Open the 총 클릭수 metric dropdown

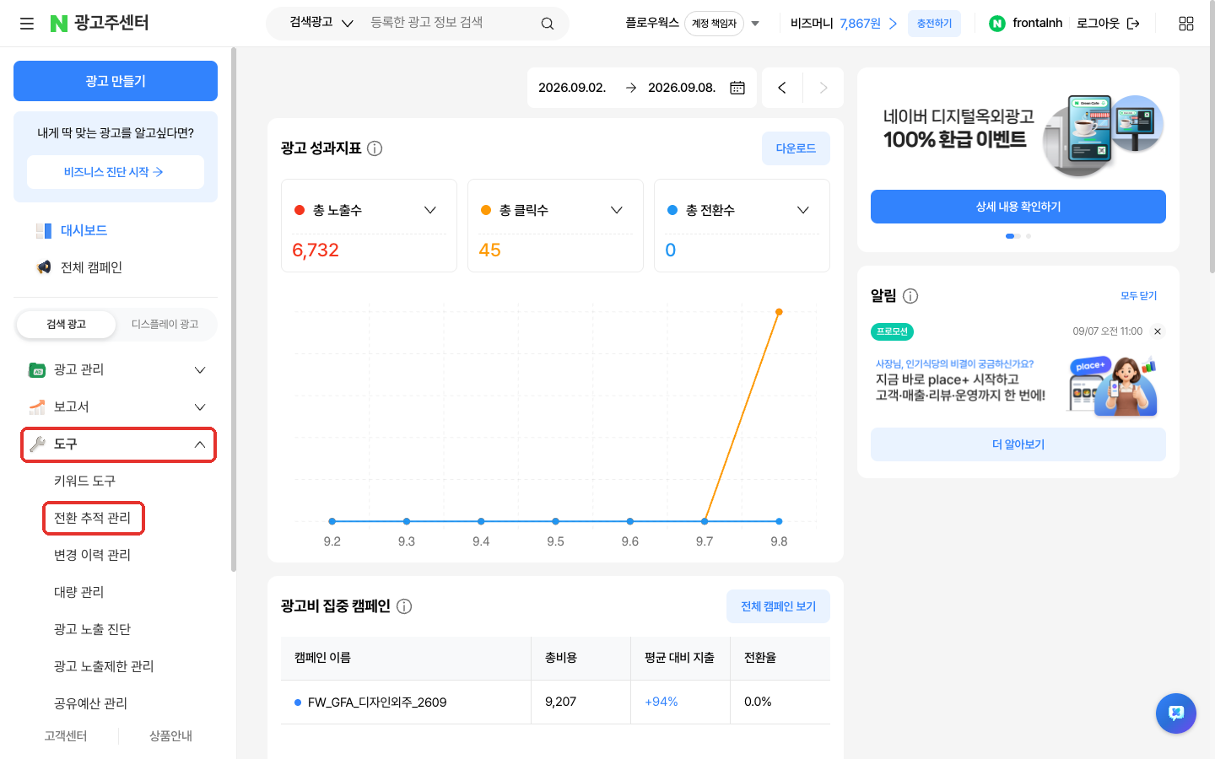(617, 210)
